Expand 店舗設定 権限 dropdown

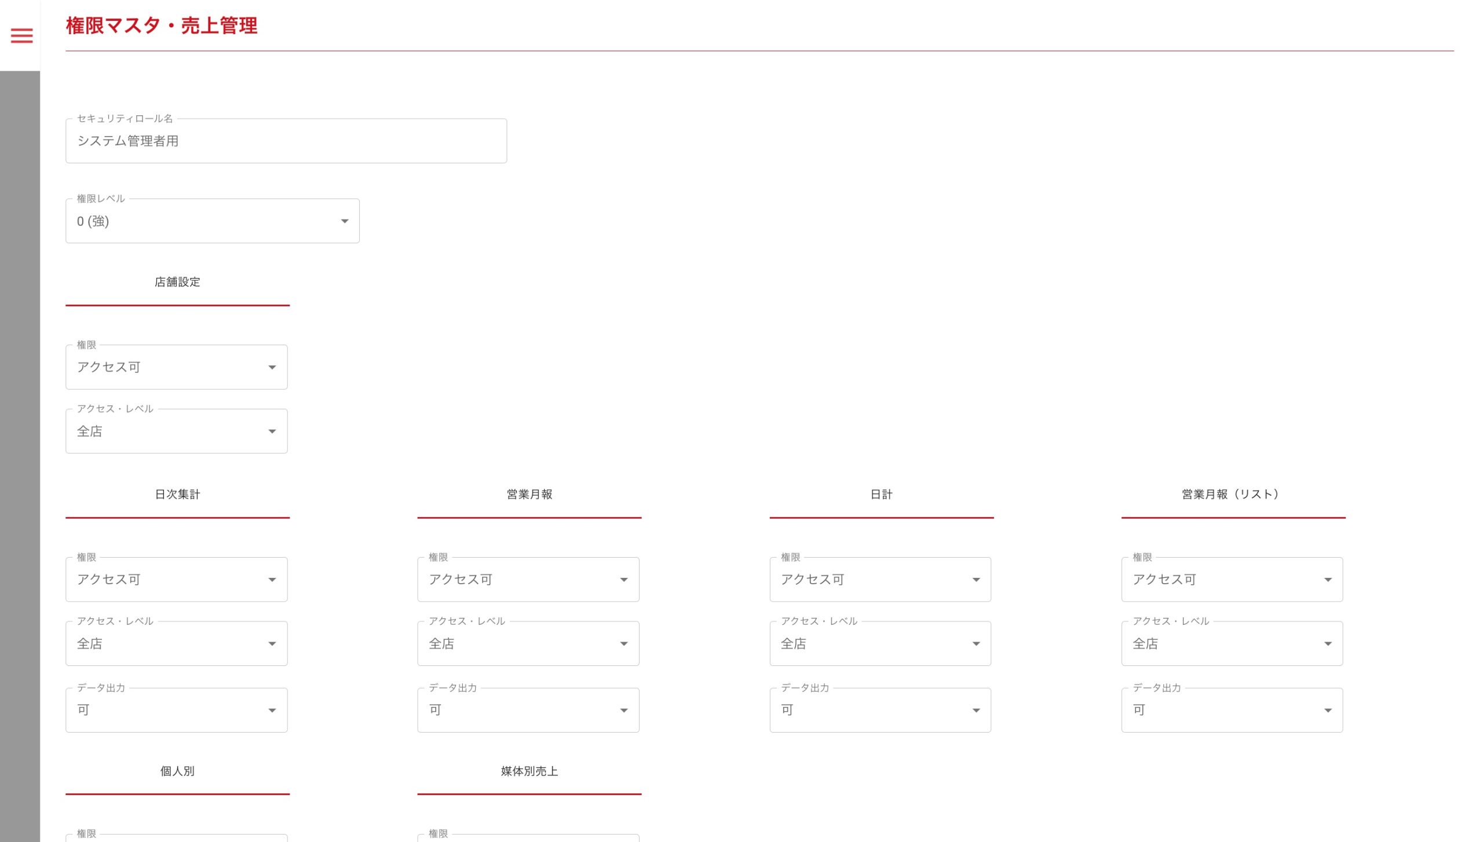click(176, 367)
